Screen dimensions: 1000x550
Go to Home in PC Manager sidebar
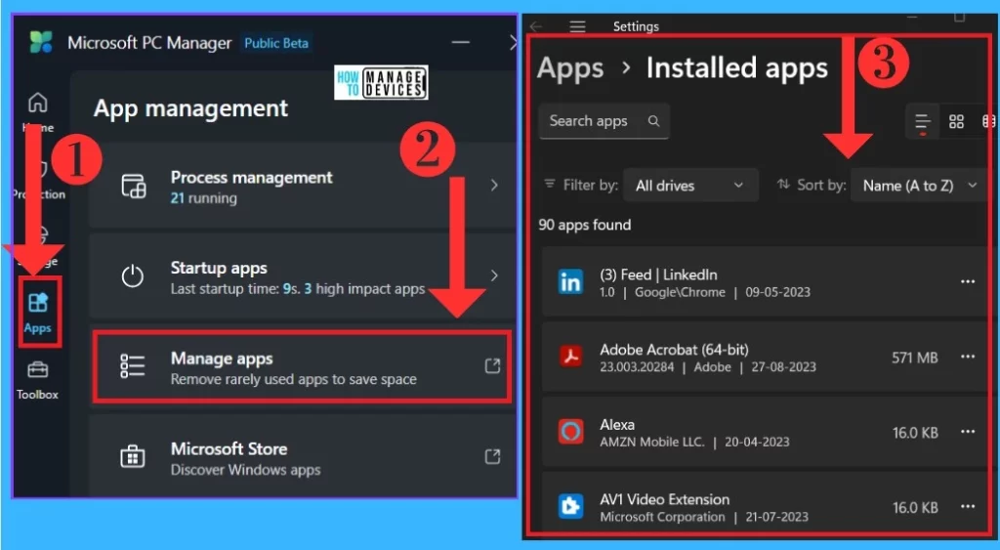point(38,111)
